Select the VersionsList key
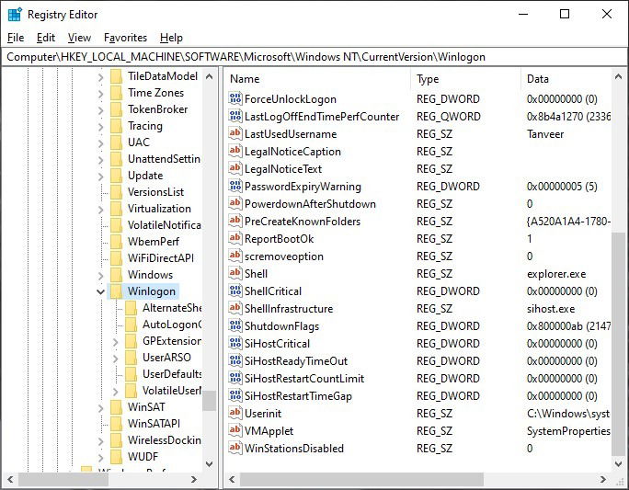 (155, 192)
